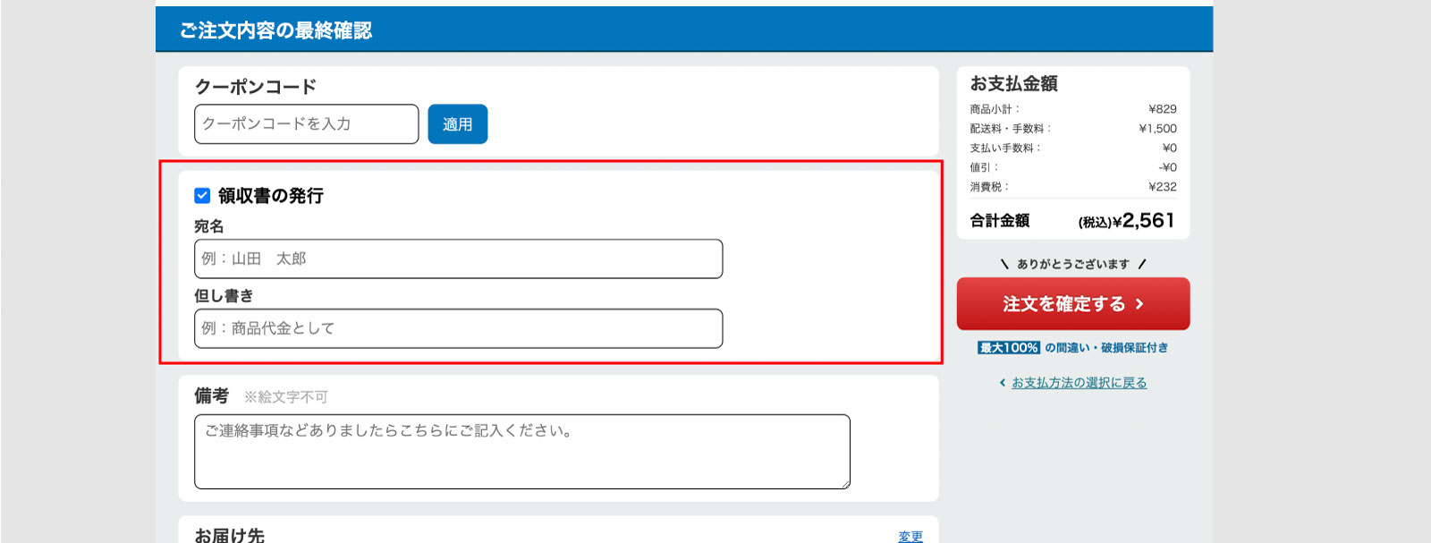The image size is (1431, 543).
Task: Click the クーポンコード input field
Action: pyautogui.click(x=306, y=124)
